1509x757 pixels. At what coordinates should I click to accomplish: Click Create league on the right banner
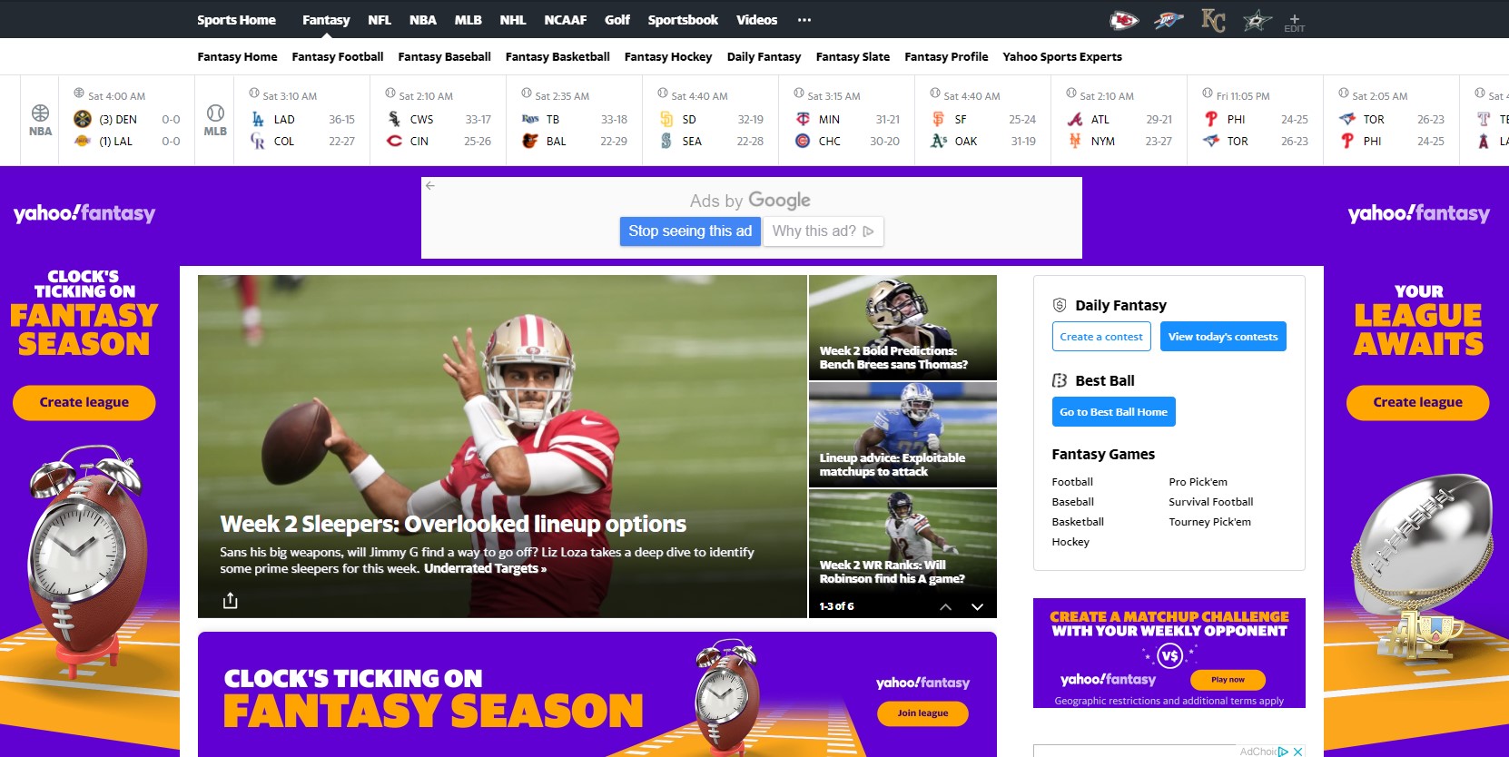[1417, 402]
